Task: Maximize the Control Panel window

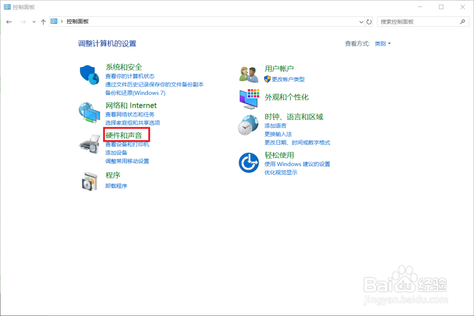Action: pyautogui.click(x=441, y=7)
